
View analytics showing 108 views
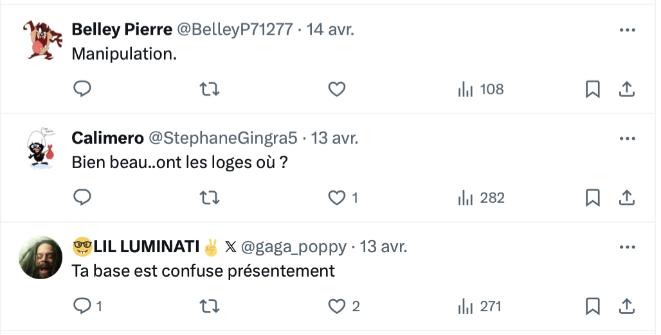tap(480, 89)
